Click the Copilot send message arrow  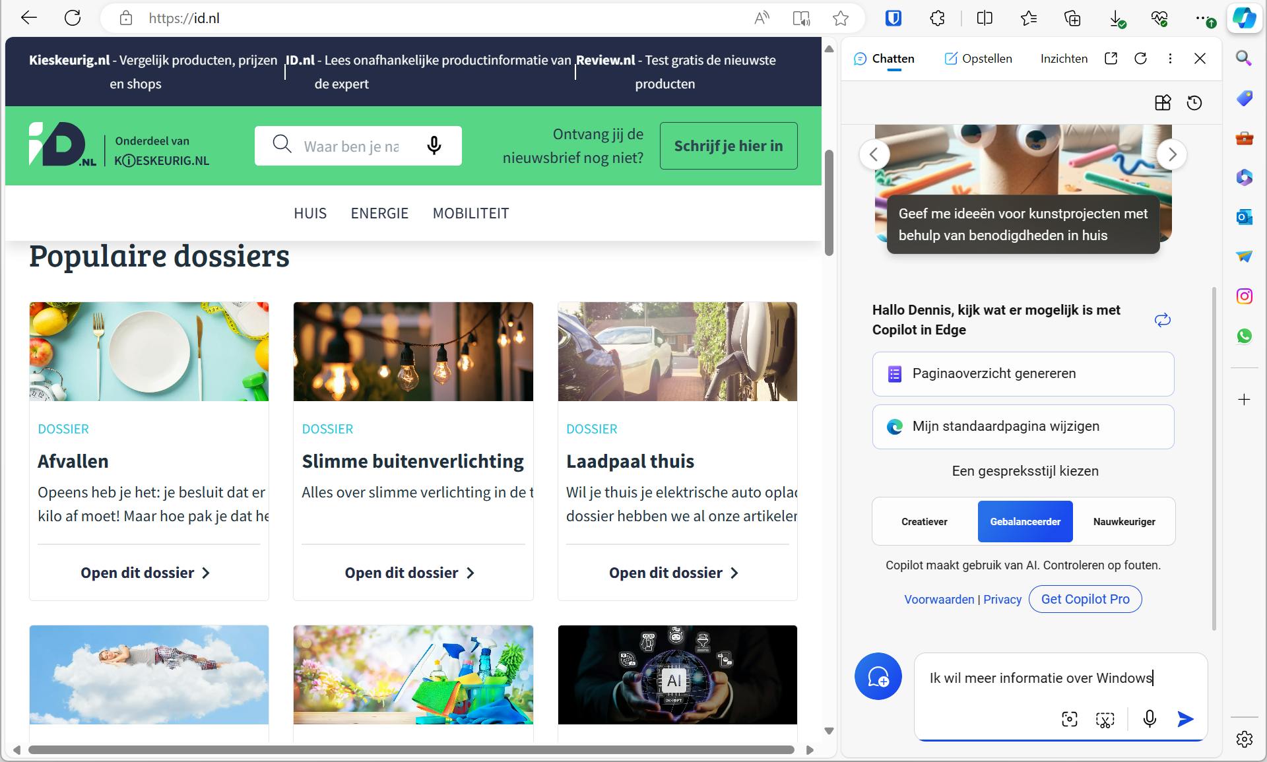click(1185, 719)
